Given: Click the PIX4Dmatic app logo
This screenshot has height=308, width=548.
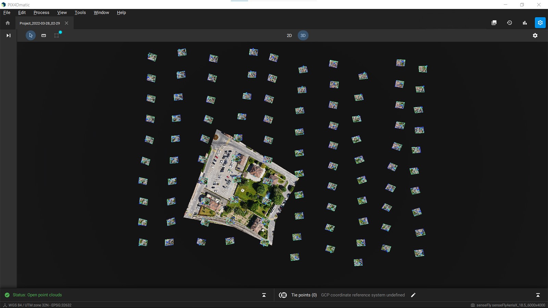Looking at the screenshot, I should (x=3, y=5).
